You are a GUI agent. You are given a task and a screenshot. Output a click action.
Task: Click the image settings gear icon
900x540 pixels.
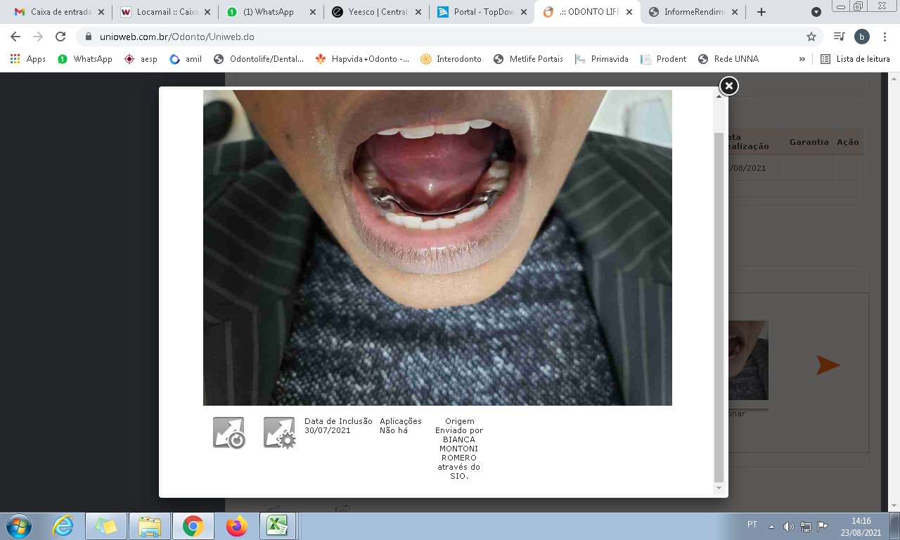pyautogui.click(x=279, y=432)
